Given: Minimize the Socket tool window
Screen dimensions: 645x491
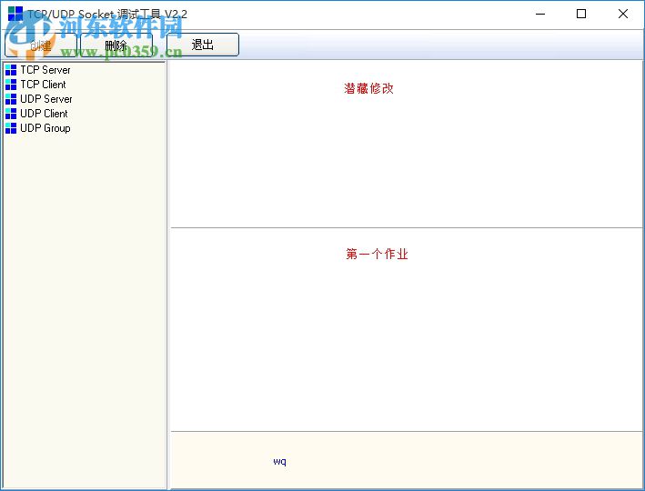Looking at the screenshot, I should (x=540, y=14).
